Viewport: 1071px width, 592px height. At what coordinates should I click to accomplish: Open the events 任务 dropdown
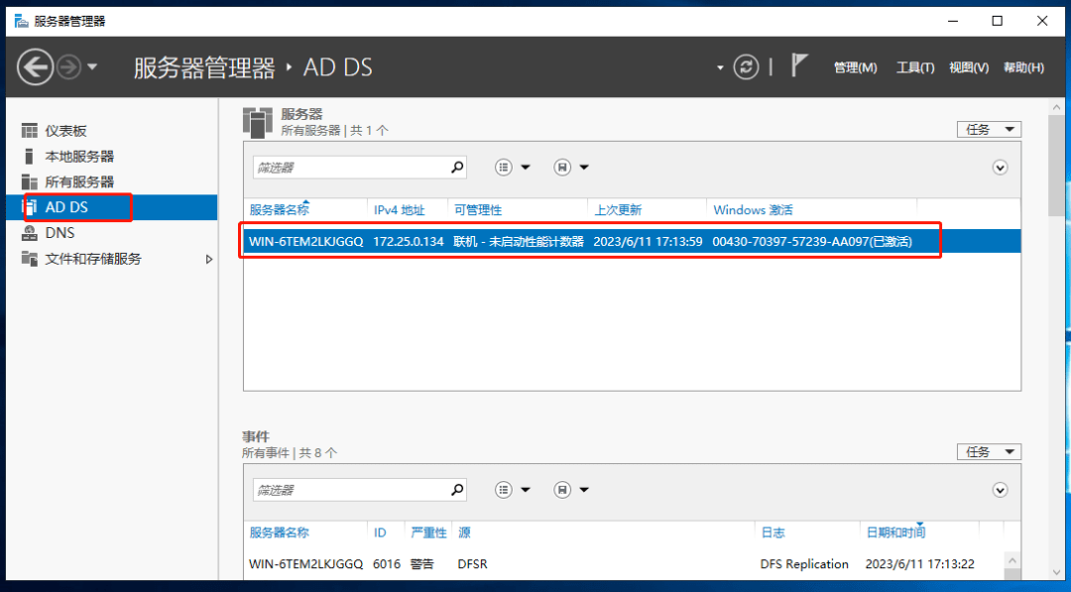989,452
